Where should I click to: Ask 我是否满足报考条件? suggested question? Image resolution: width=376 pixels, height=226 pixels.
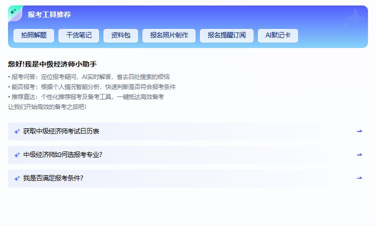point(188,178)
